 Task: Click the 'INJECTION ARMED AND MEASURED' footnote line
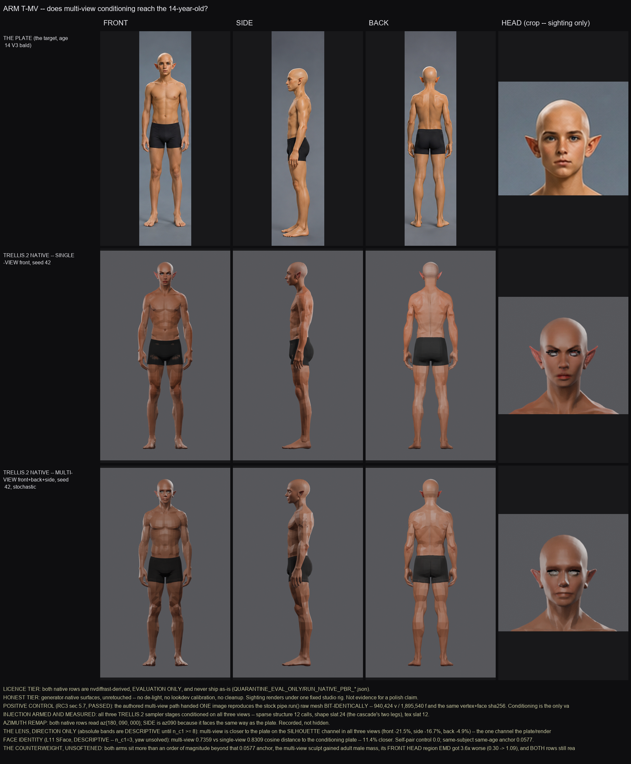click(x=216, y=714)
